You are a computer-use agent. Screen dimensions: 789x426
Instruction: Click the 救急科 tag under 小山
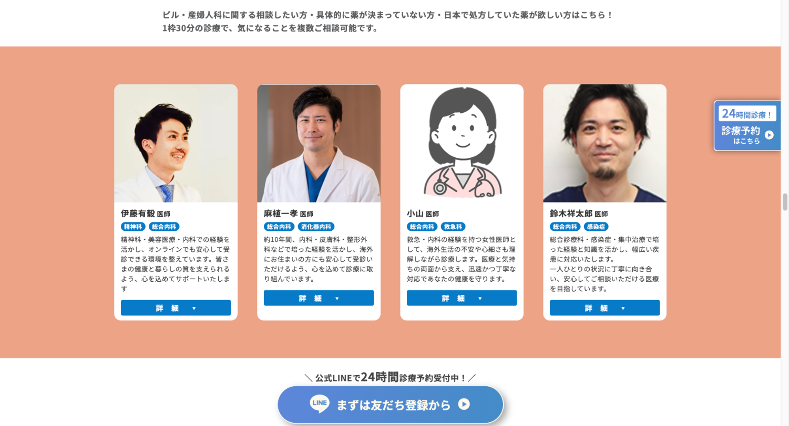pyautogui.click(x=453, y=227)
